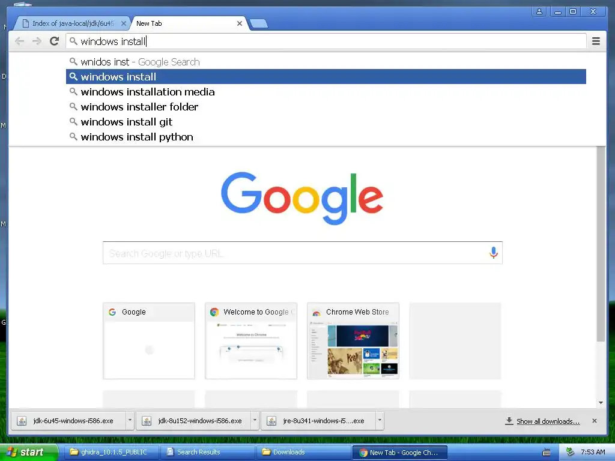
Task: Expand options arrow for jre-8u341 download
Action: (x=380, y=421)
